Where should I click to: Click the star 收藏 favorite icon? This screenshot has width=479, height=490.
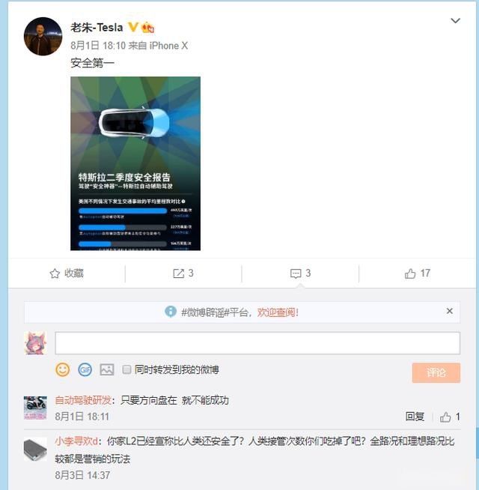(x=55, y=273)
